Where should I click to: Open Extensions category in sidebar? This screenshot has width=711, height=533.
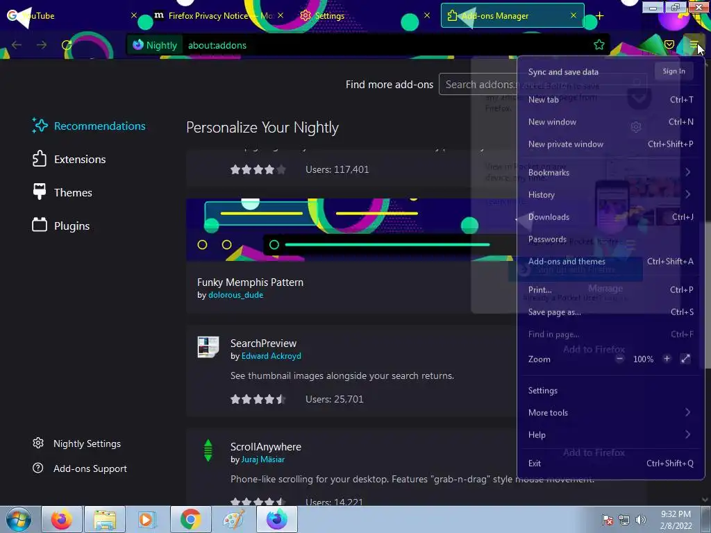69,159
